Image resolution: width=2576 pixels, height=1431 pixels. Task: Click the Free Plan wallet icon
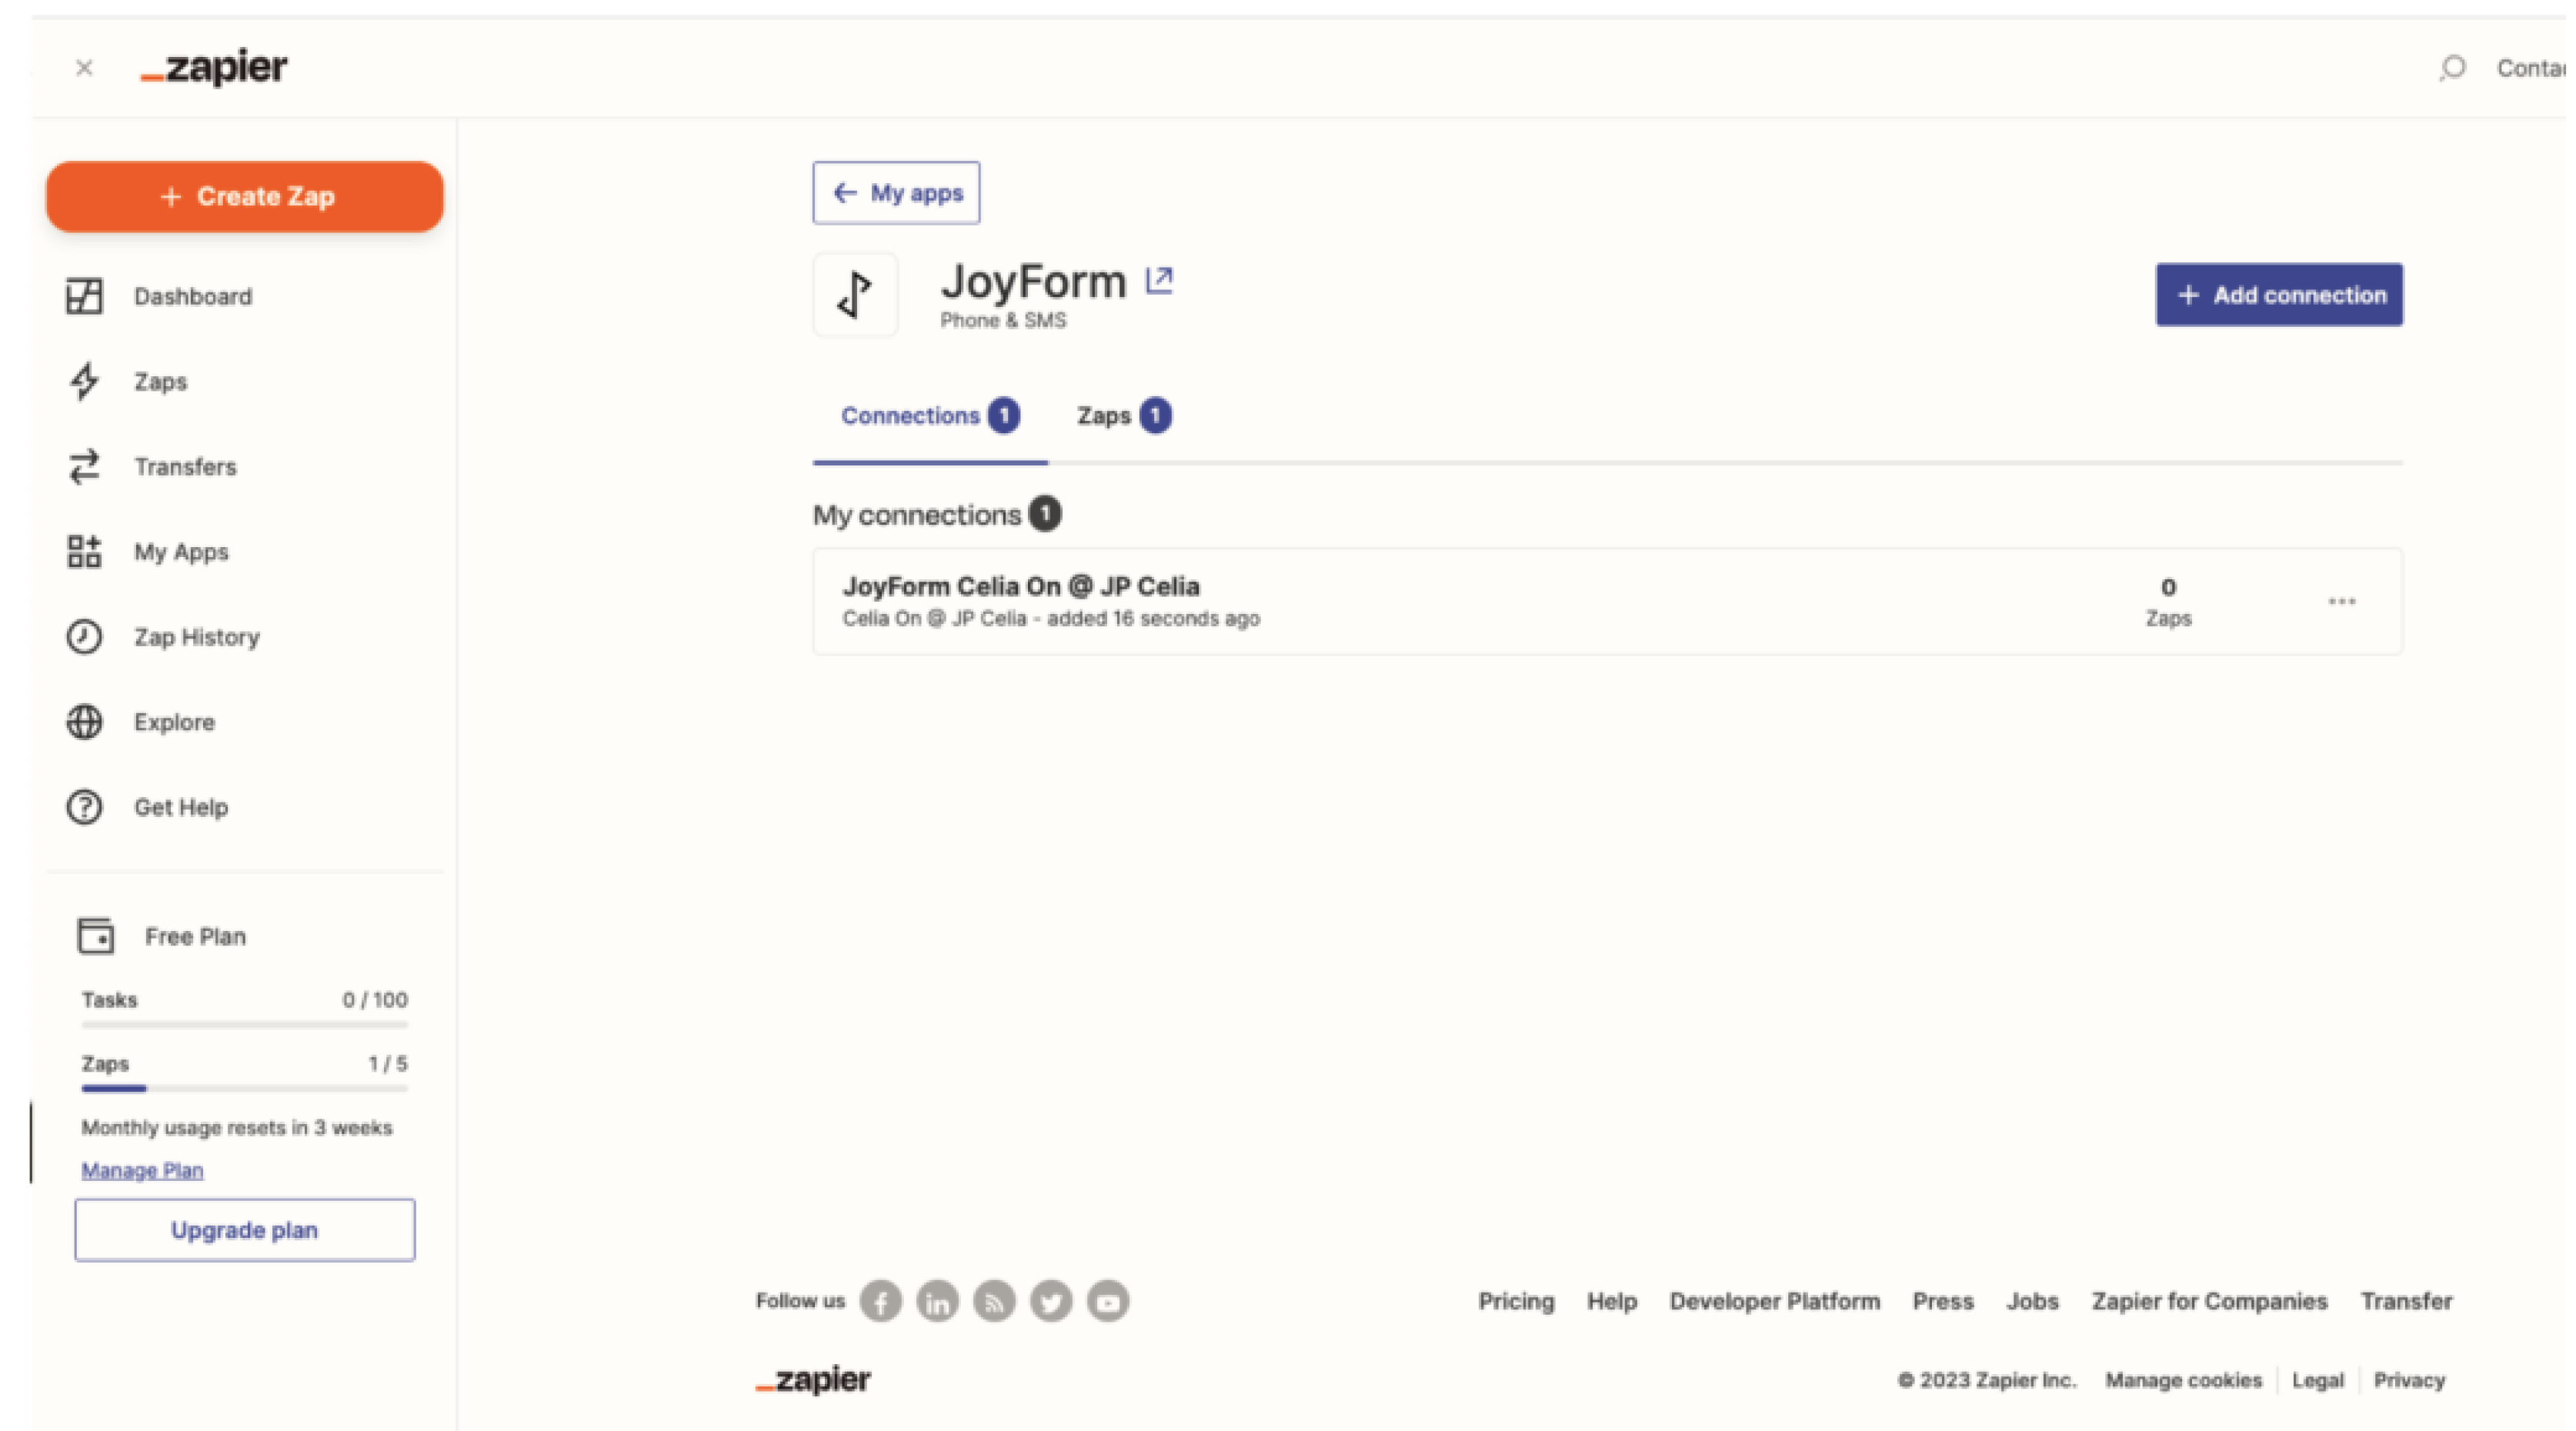95,936
